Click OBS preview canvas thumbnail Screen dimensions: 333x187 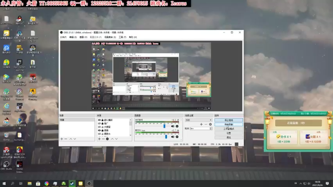(x=151, y=76)
